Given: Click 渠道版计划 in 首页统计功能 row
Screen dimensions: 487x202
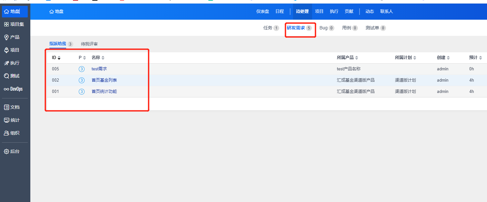Looking at the screenshot, I should 405,92.
